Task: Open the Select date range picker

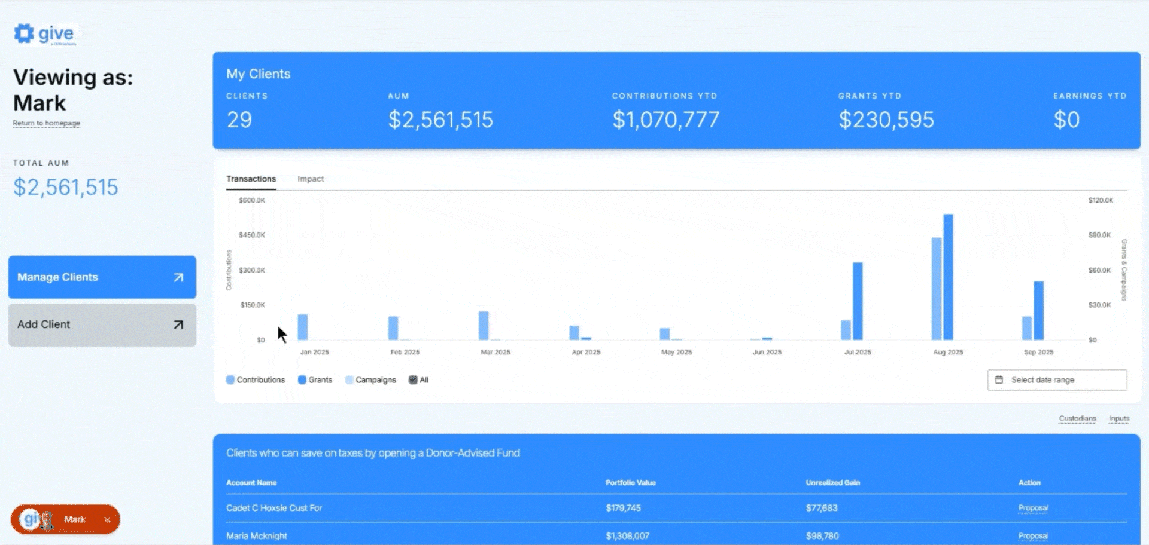Action: click(x=1057, y=380)
